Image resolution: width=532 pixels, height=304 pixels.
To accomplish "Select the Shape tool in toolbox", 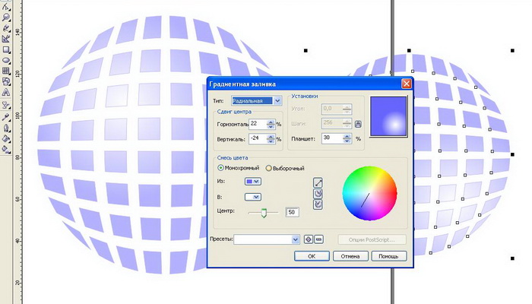I will pyautogui.click(x=6, y=6).
